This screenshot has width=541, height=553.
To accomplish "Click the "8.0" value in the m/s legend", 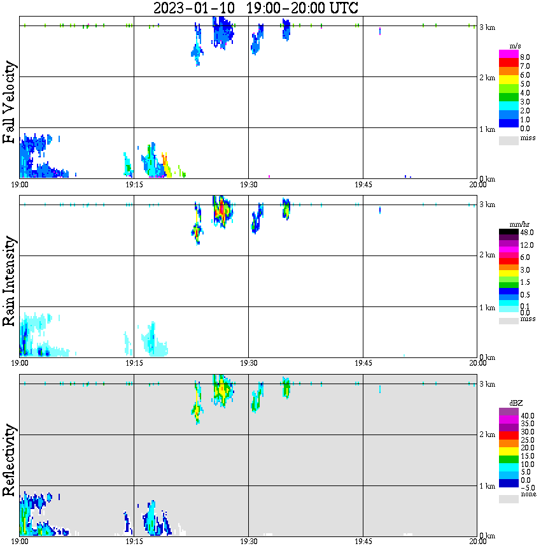I will (x=525, y=57).
